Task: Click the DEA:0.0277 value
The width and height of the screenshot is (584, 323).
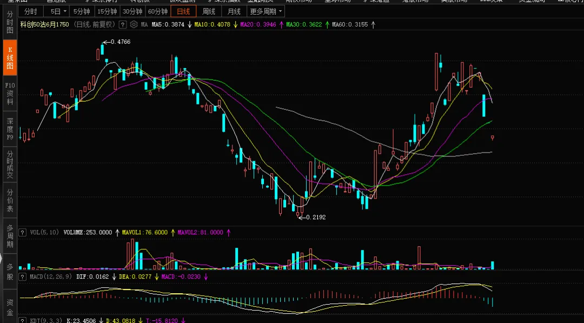Action: pos(135,277)
